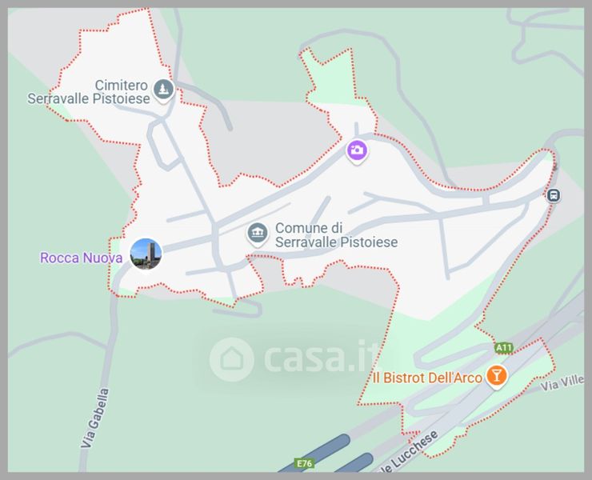Image resolution: width=592 pixels, height=480 pixels.
Task: Click the bus stop icon on eastern edge
Action: [x=554, y=195]
